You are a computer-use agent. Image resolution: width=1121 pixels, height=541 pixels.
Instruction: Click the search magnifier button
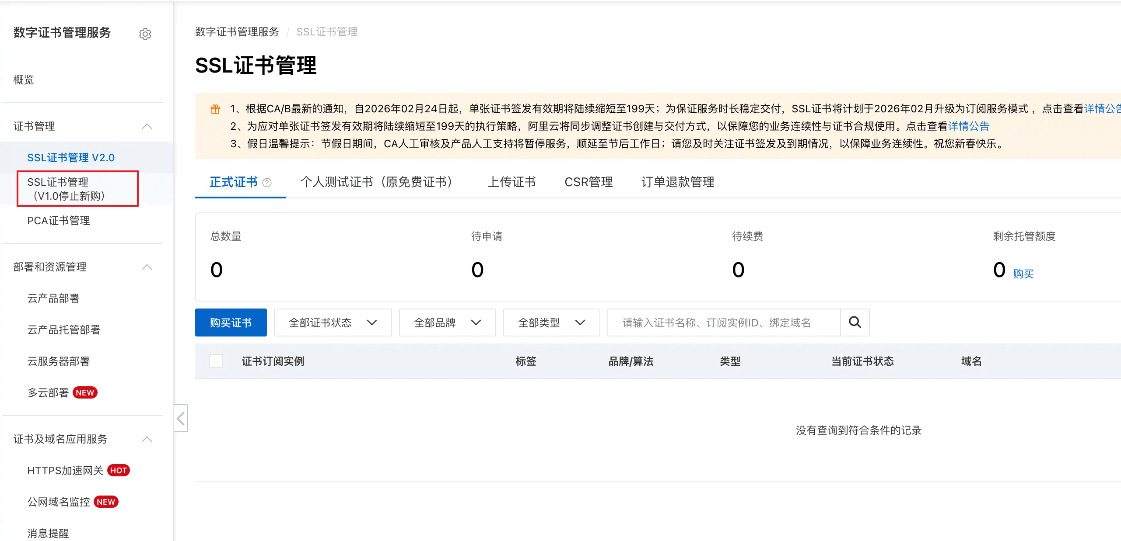(855, 323)
